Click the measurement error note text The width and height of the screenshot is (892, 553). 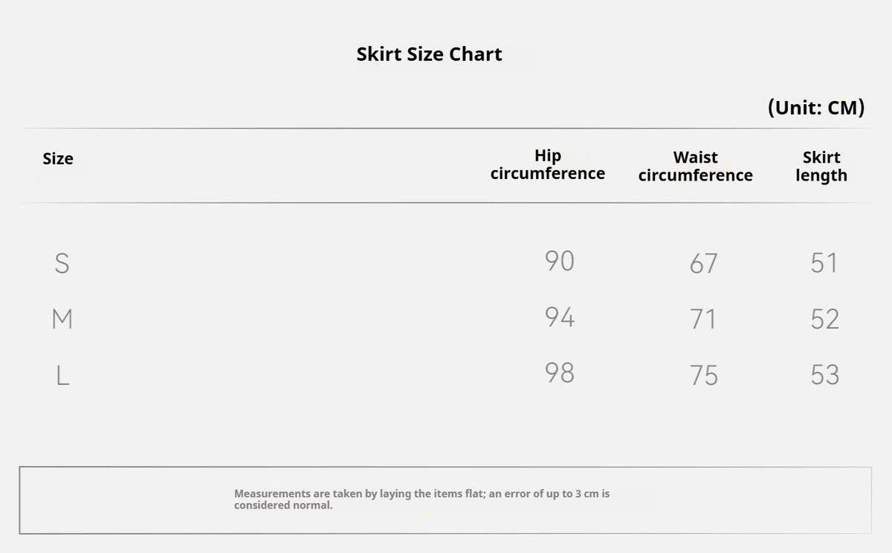pos(422,499)
